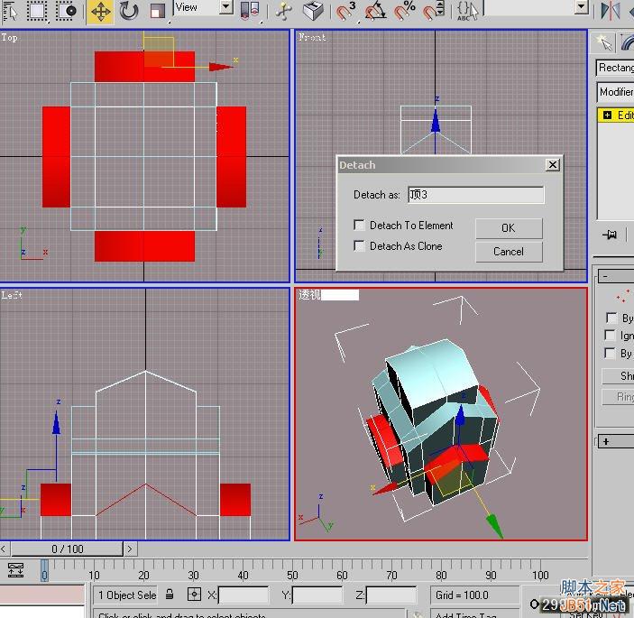
Task: Click the perspective 透视 viewport label
Action: tap(309, 294)
